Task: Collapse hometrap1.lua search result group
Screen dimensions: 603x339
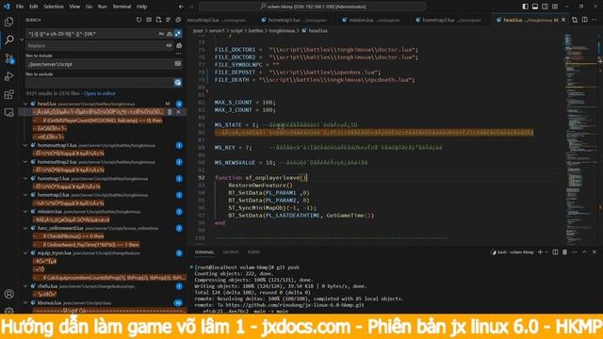Action: [25, 178]
